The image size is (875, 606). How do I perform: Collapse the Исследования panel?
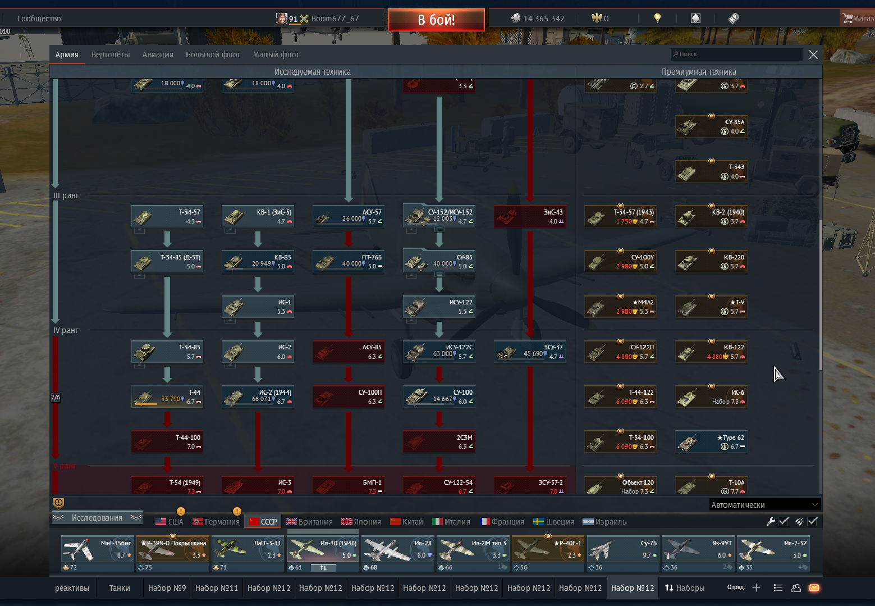tap(97, 518)
